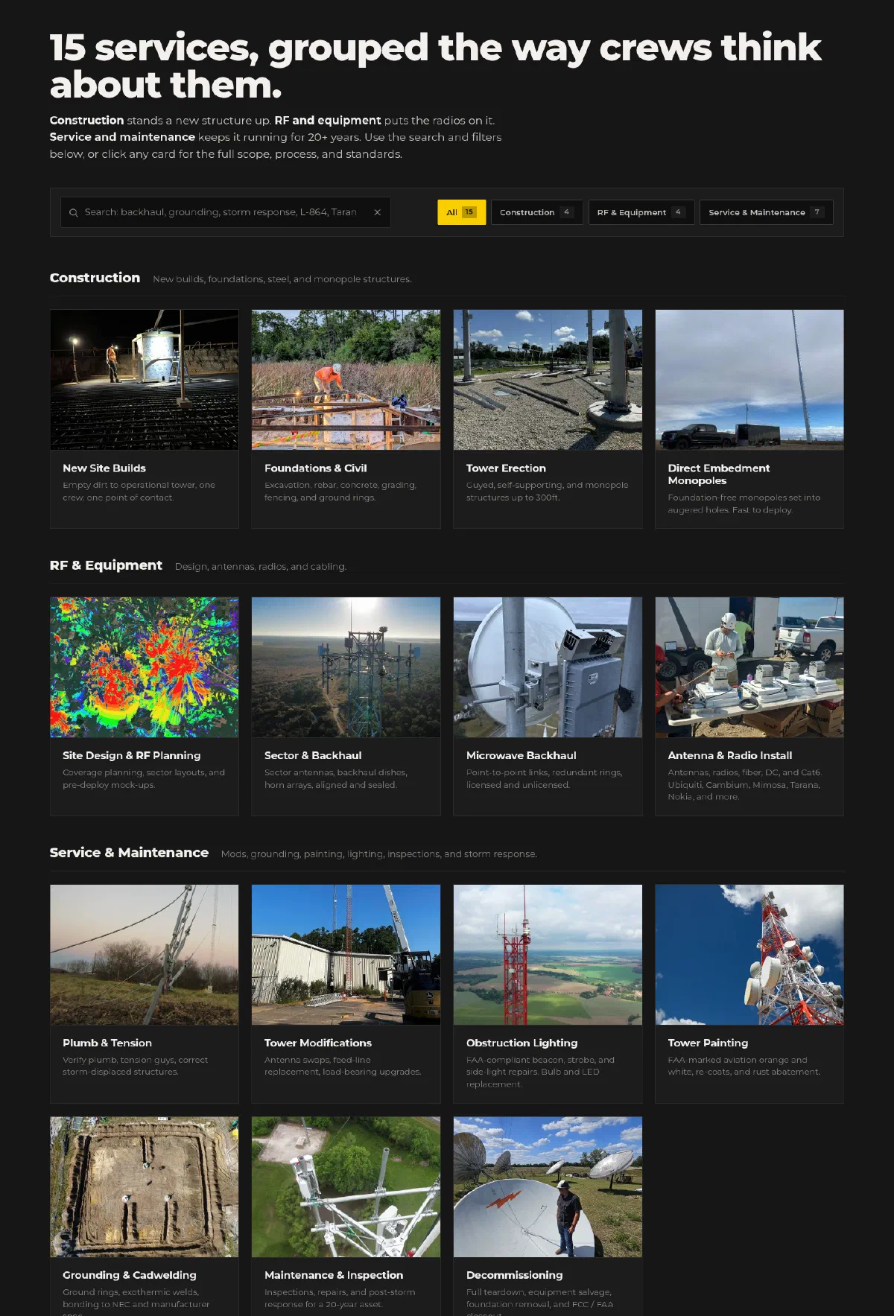Image resolution: width=894 pixels, height=1316 pixels.
Task: Filter by RF & Equipment category
Action: 641,212
